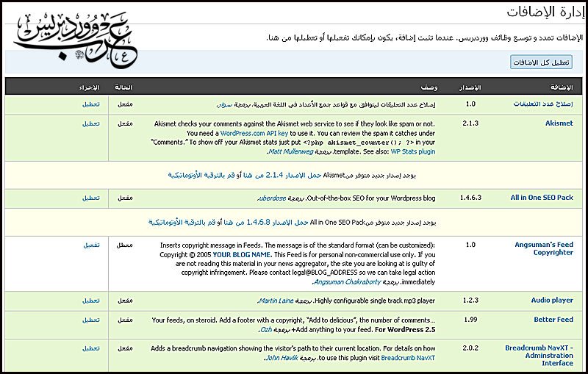
Task: Click the الإصدار (version) column header
Action: coord(470,87)
